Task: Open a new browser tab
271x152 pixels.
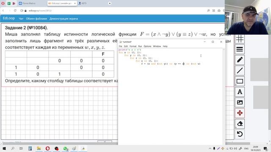Action: 110,3
